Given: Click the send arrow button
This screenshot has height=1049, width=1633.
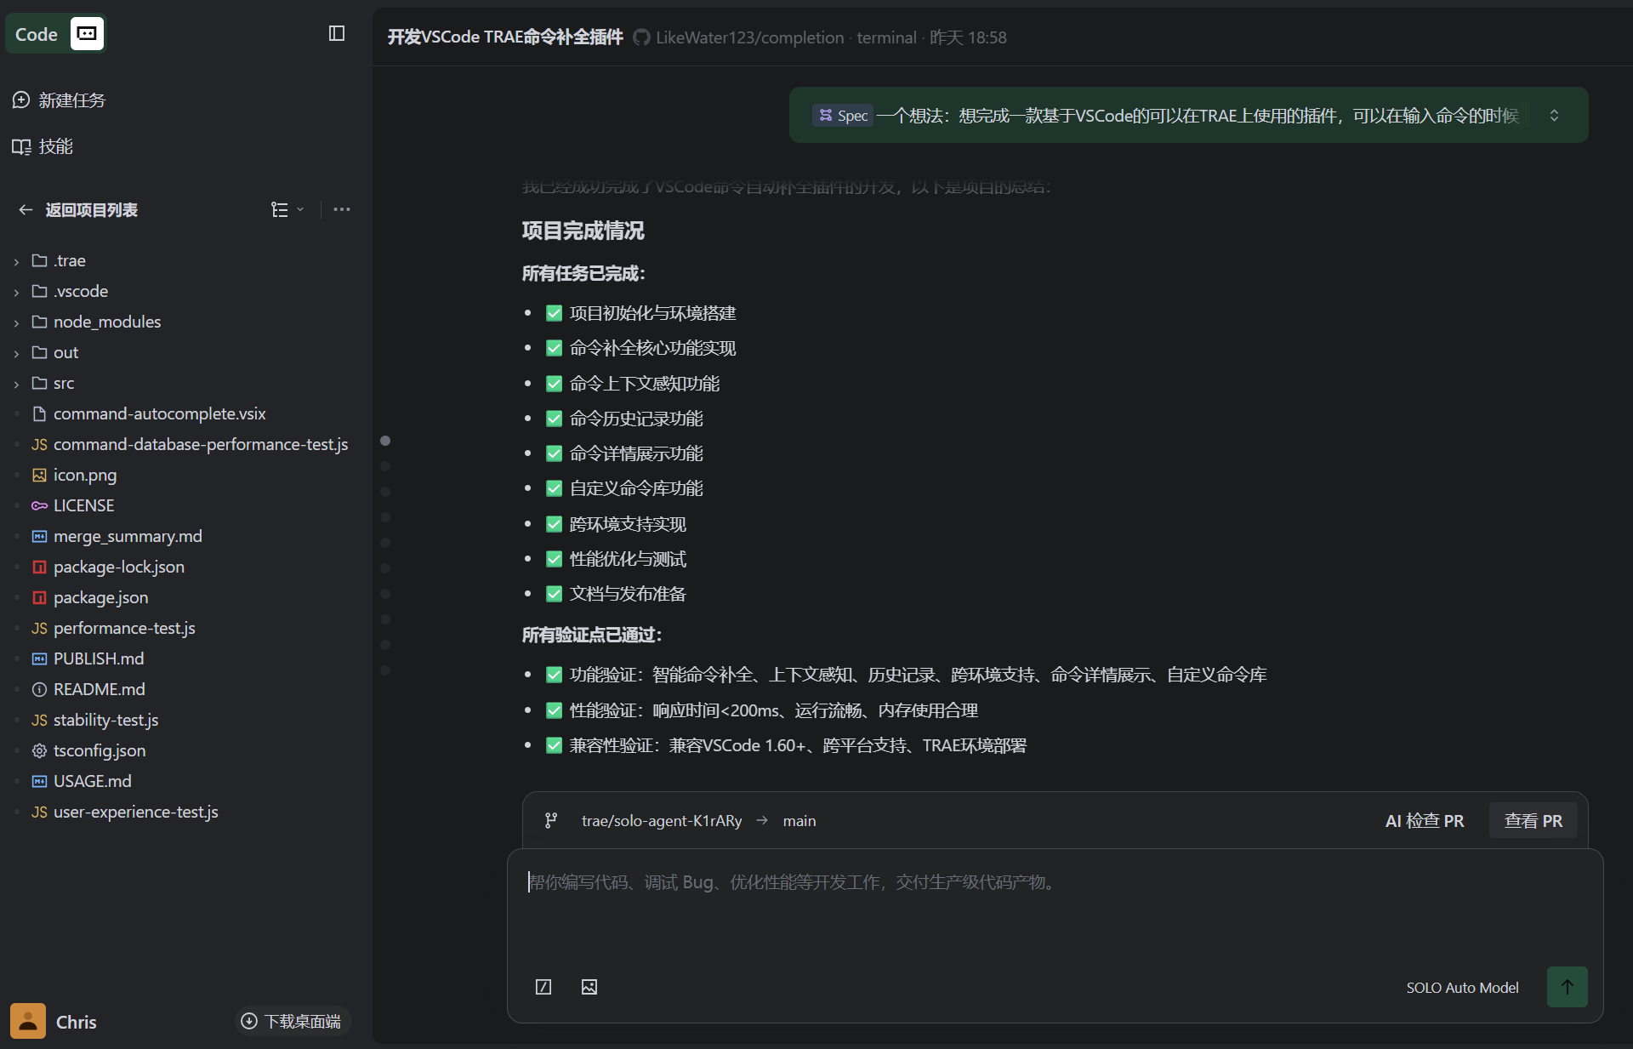Looking at the screenshot, I should pyautogui.click(x=1567, y=987).
